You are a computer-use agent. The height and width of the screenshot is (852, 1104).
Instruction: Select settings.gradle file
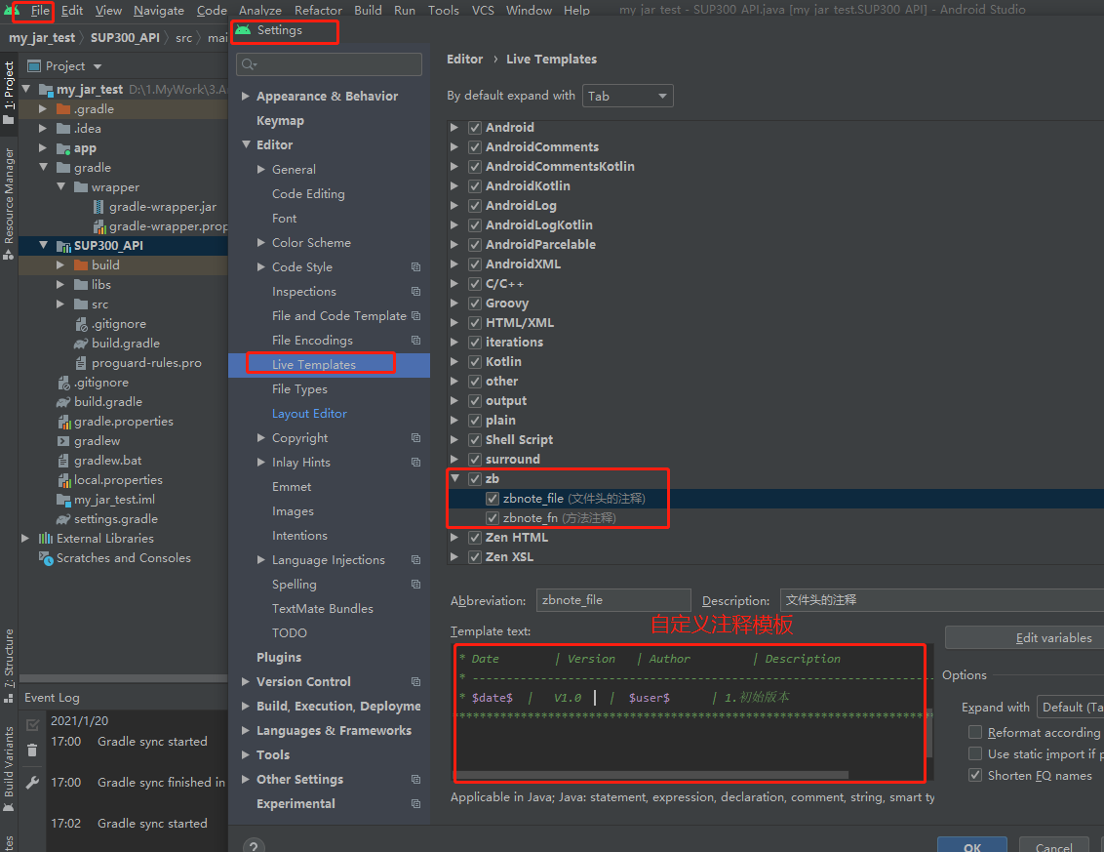click(115, 518)
